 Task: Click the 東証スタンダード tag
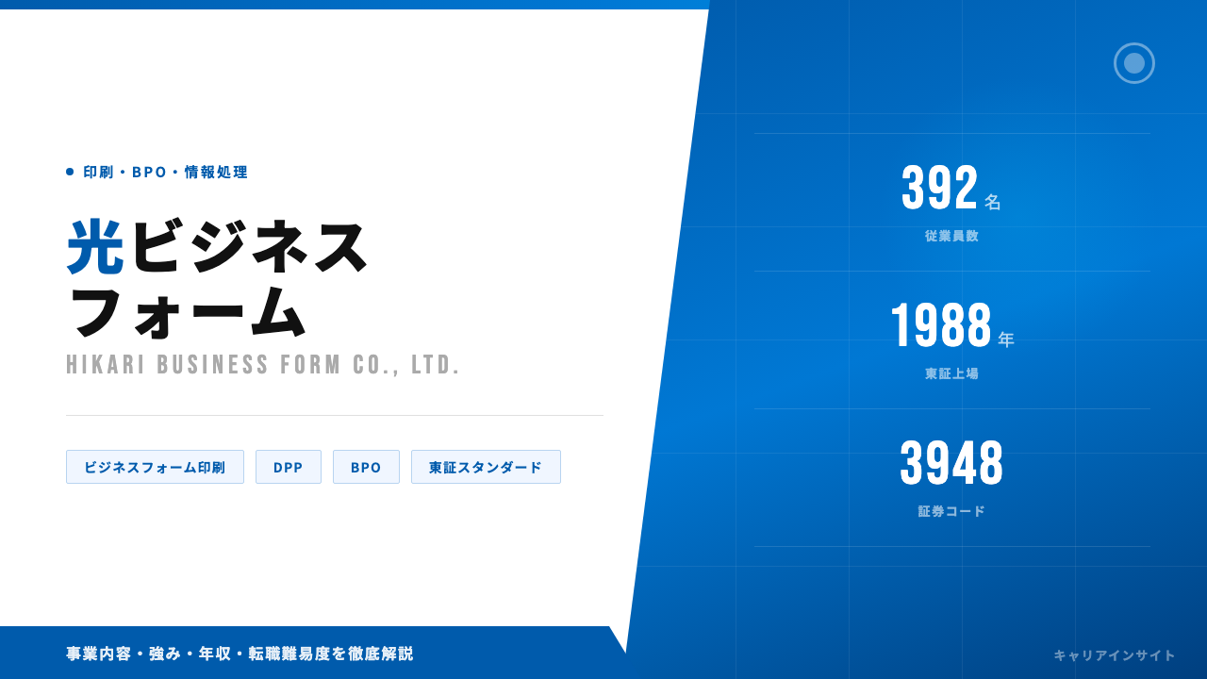coord(486,467)
